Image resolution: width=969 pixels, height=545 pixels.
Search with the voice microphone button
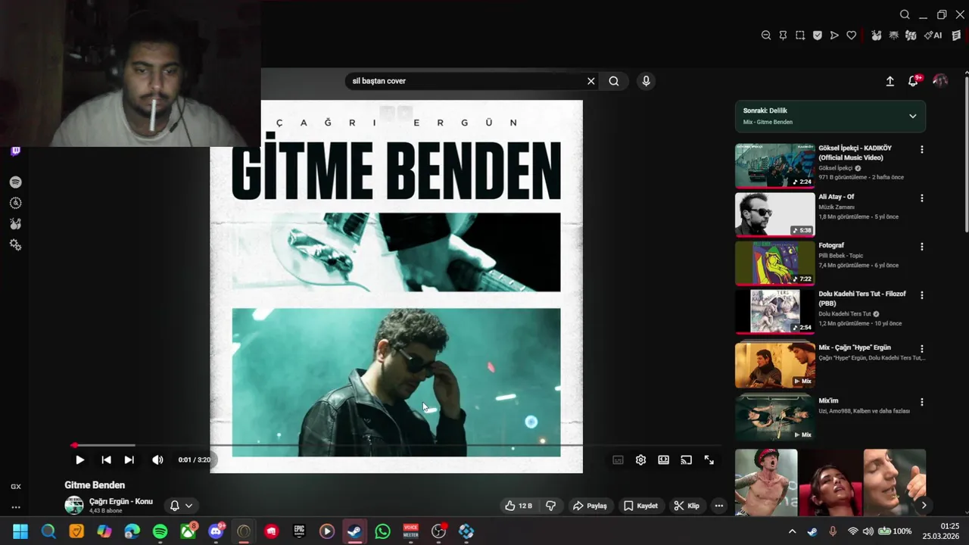click(x=646, y=81)
